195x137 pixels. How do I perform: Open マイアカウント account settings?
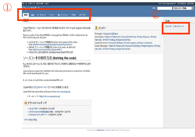pos(182,4)
